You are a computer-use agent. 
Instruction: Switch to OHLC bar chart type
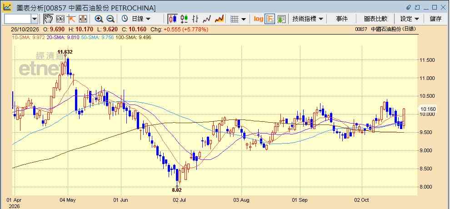pyautogui.click(x=195, y=19)
